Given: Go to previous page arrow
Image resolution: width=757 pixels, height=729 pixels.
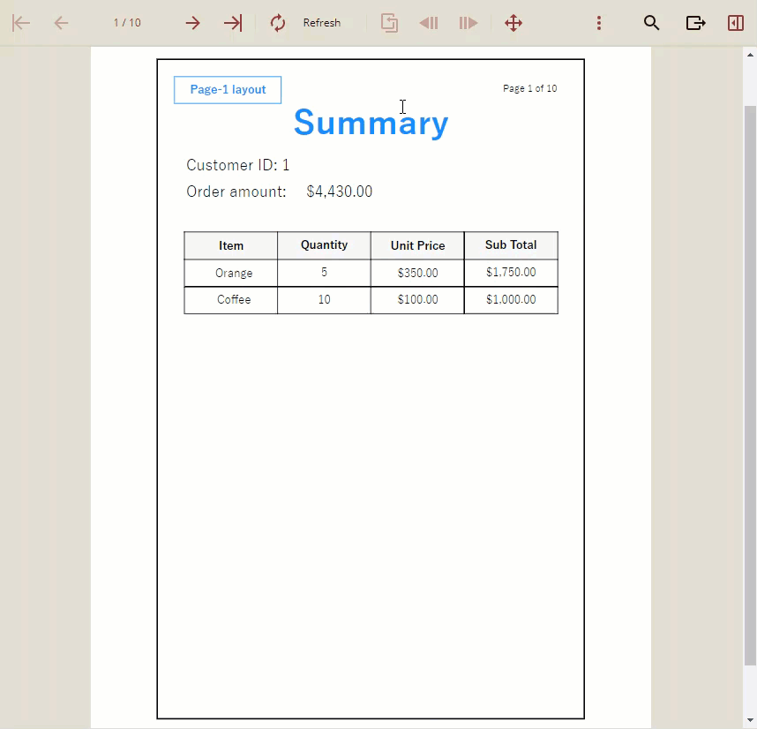Looking at the screenshot, I should click(x=61, y=23).
